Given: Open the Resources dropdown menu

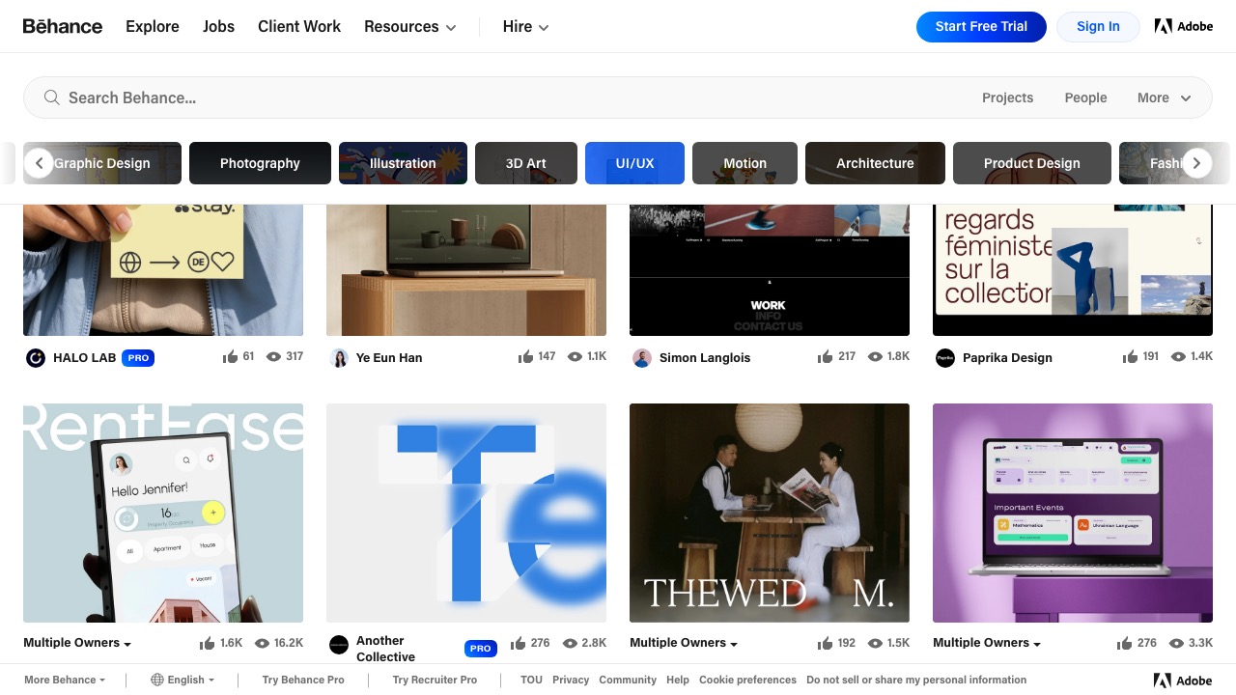Looking at the screenshot, I should pyautogui.click(x=409, y=27).
